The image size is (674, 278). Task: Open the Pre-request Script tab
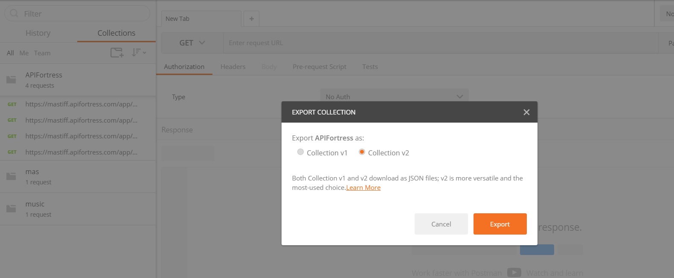[319, 67]
